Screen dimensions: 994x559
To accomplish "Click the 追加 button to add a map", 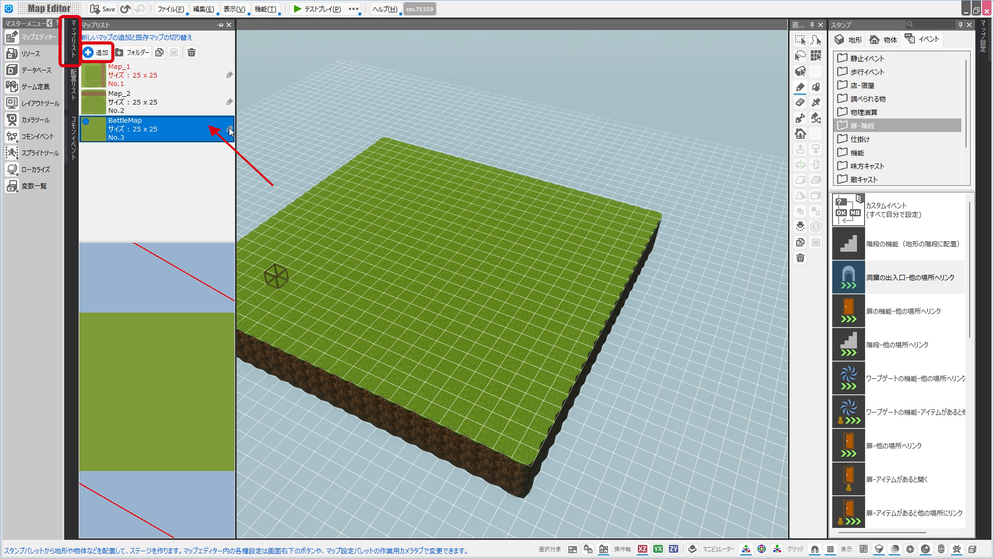I will coord(96,52).
